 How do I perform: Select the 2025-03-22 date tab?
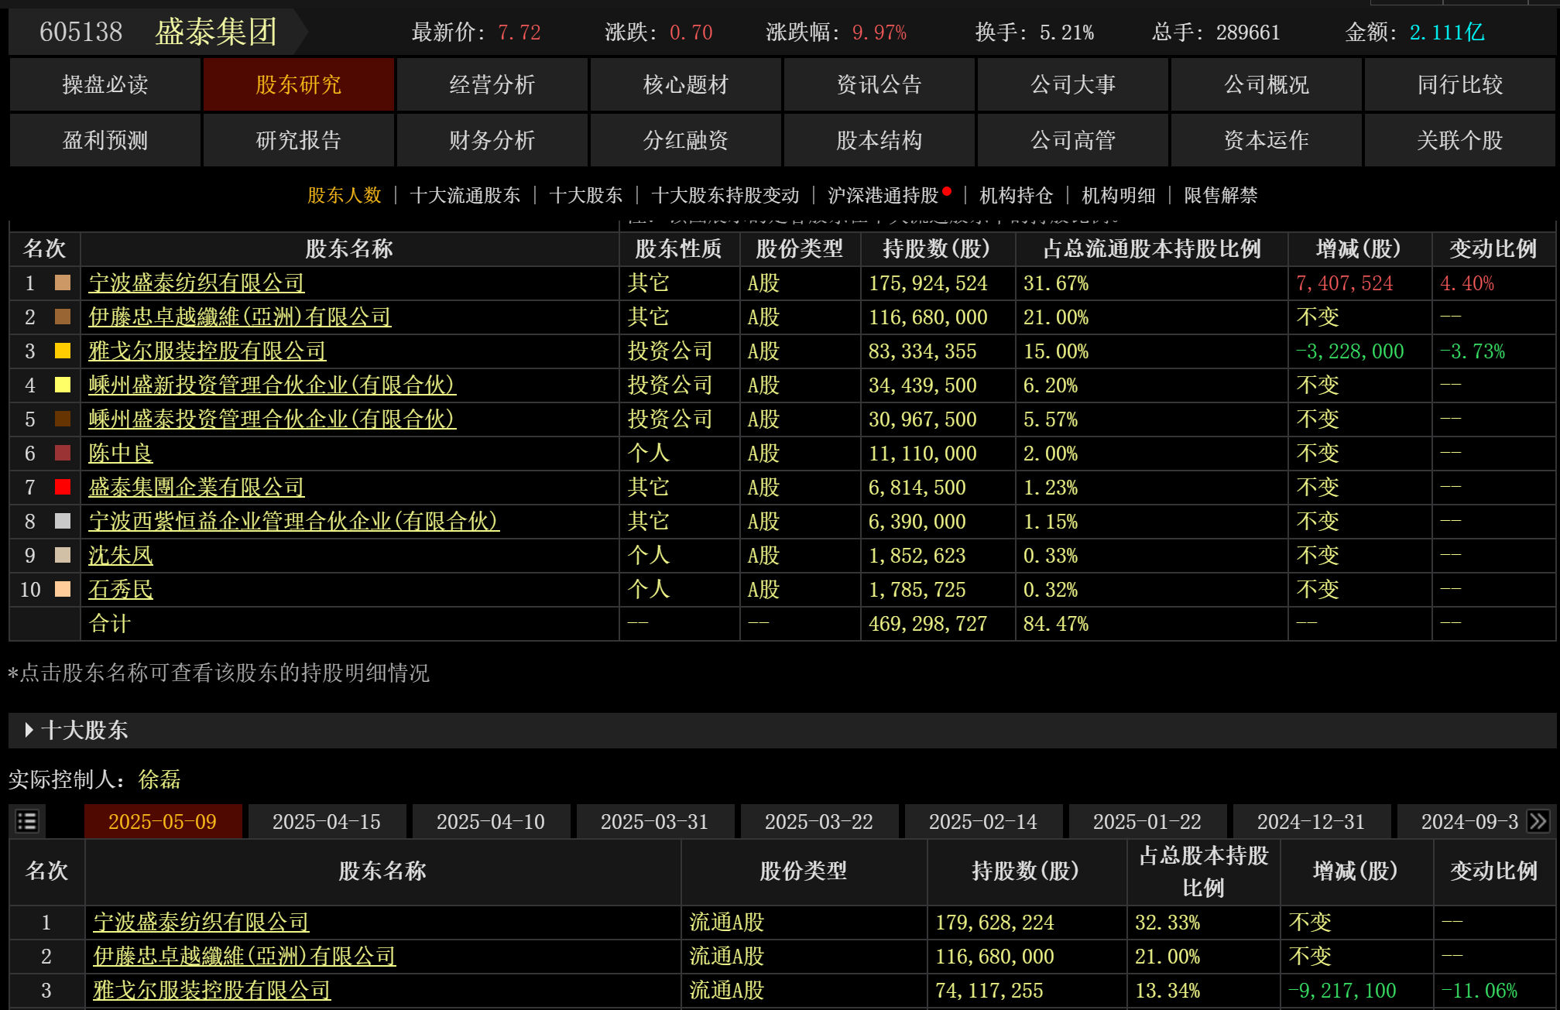[x=819, y=821]
